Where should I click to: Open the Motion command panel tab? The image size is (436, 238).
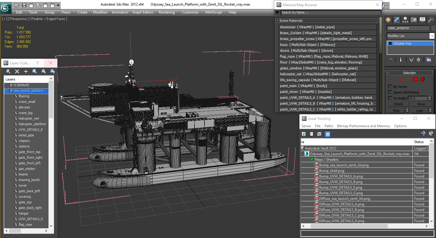(x=414, y=20)
